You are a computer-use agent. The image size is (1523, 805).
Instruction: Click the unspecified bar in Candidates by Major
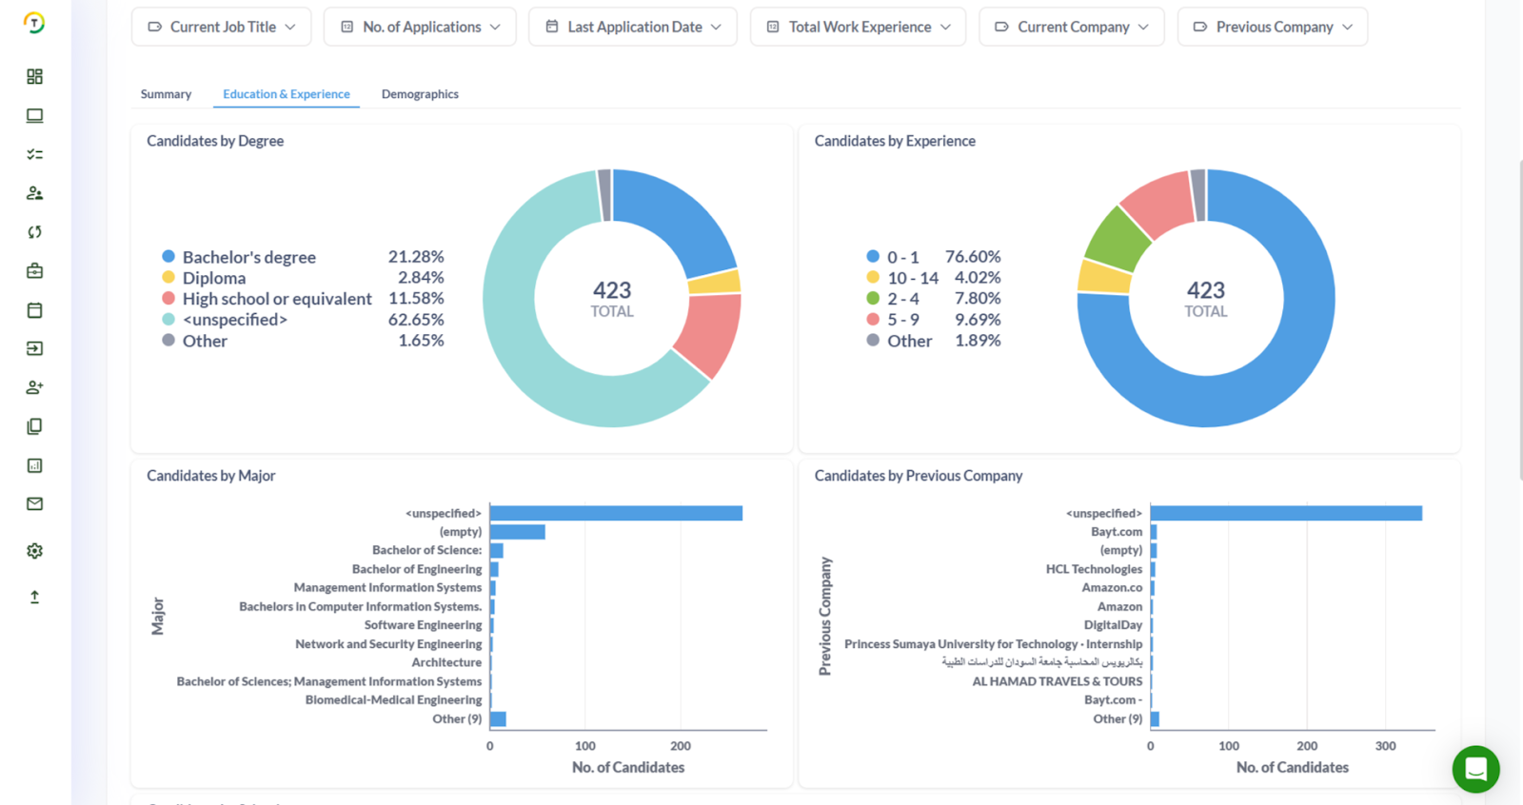(615, 514)
